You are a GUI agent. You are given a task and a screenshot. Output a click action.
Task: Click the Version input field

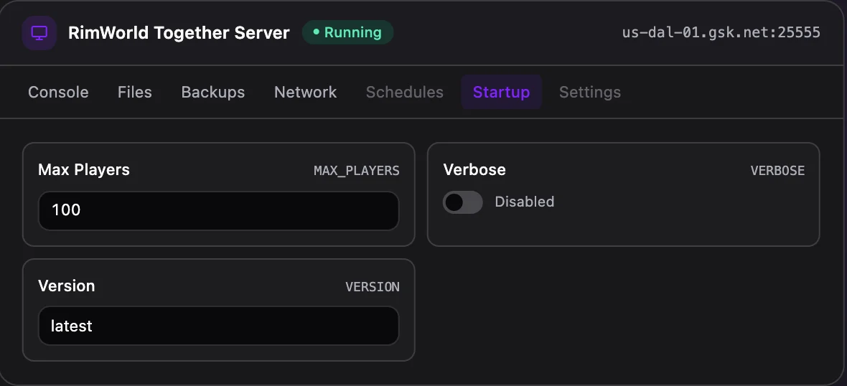click(219, 326)
